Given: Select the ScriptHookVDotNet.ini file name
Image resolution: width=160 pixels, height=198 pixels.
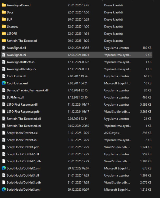Looking at the screenshot, I should tap(22, 140).
